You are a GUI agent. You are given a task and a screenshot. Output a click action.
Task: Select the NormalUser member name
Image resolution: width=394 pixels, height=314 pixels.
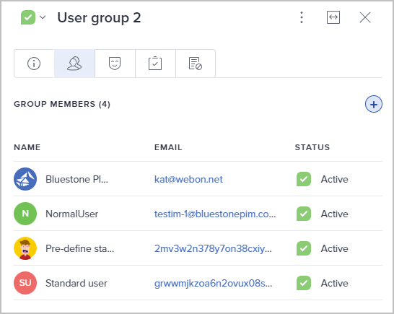tap(72, 214)
